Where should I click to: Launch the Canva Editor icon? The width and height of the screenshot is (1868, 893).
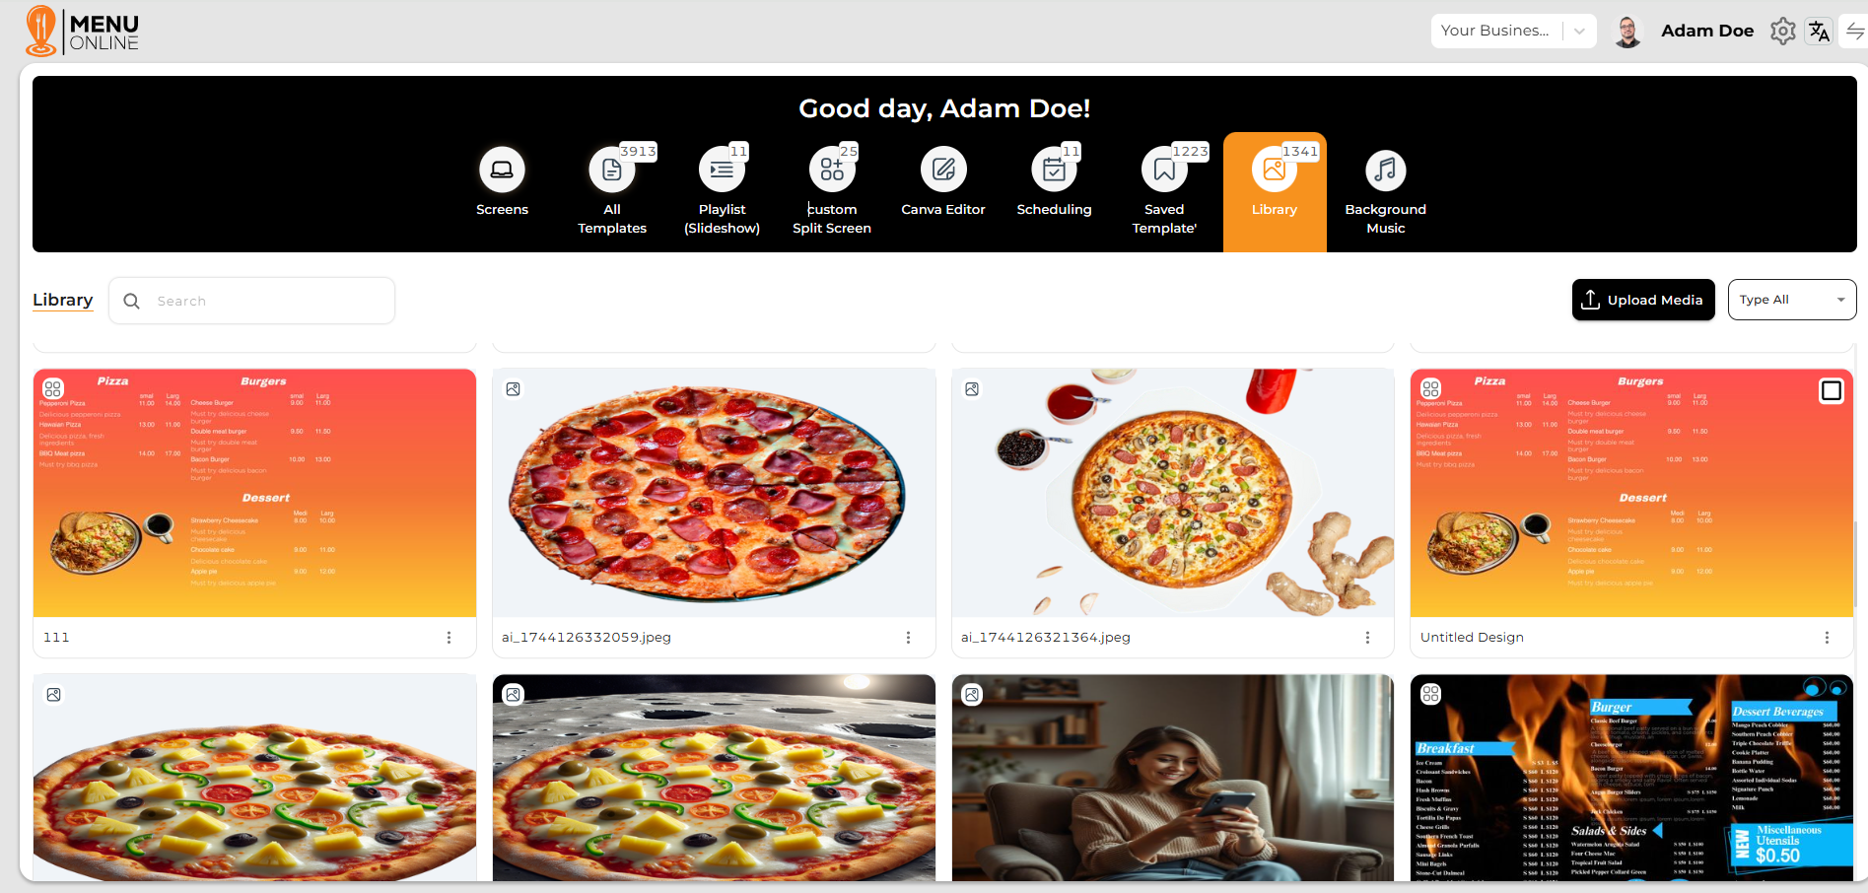[x=943, y=170]
